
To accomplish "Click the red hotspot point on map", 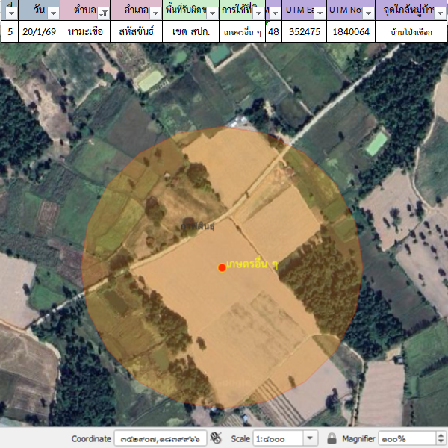I will (x=222, y=267).
